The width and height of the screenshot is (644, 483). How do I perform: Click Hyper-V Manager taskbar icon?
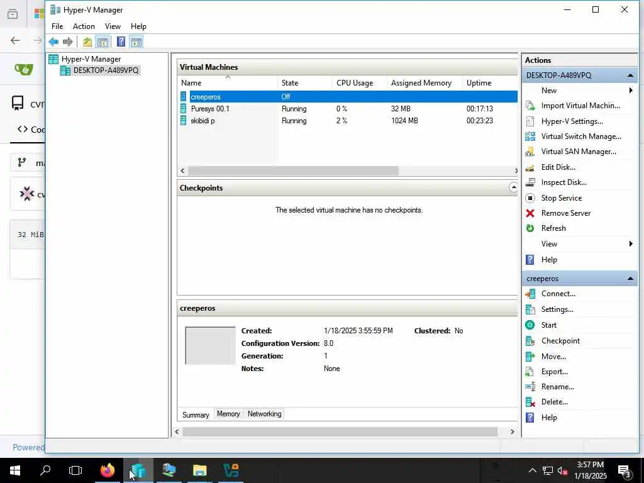138,470
